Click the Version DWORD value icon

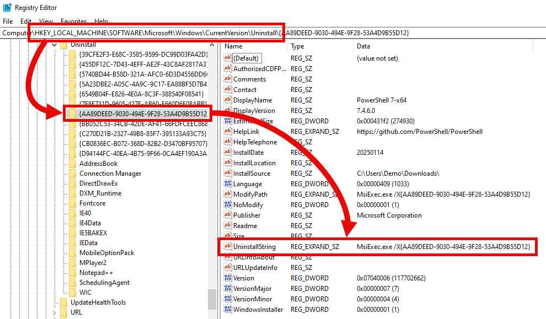227,278
